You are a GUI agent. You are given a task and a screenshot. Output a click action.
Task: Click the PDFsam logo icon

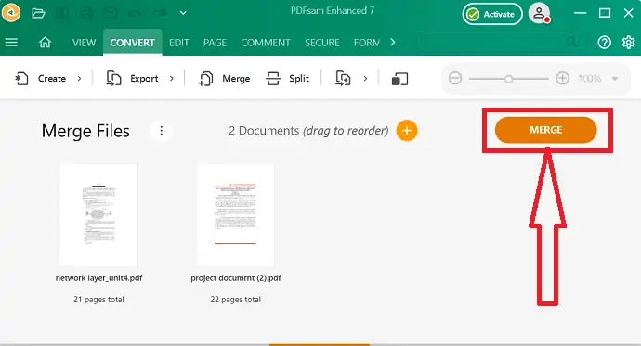[x=10, y=13]
